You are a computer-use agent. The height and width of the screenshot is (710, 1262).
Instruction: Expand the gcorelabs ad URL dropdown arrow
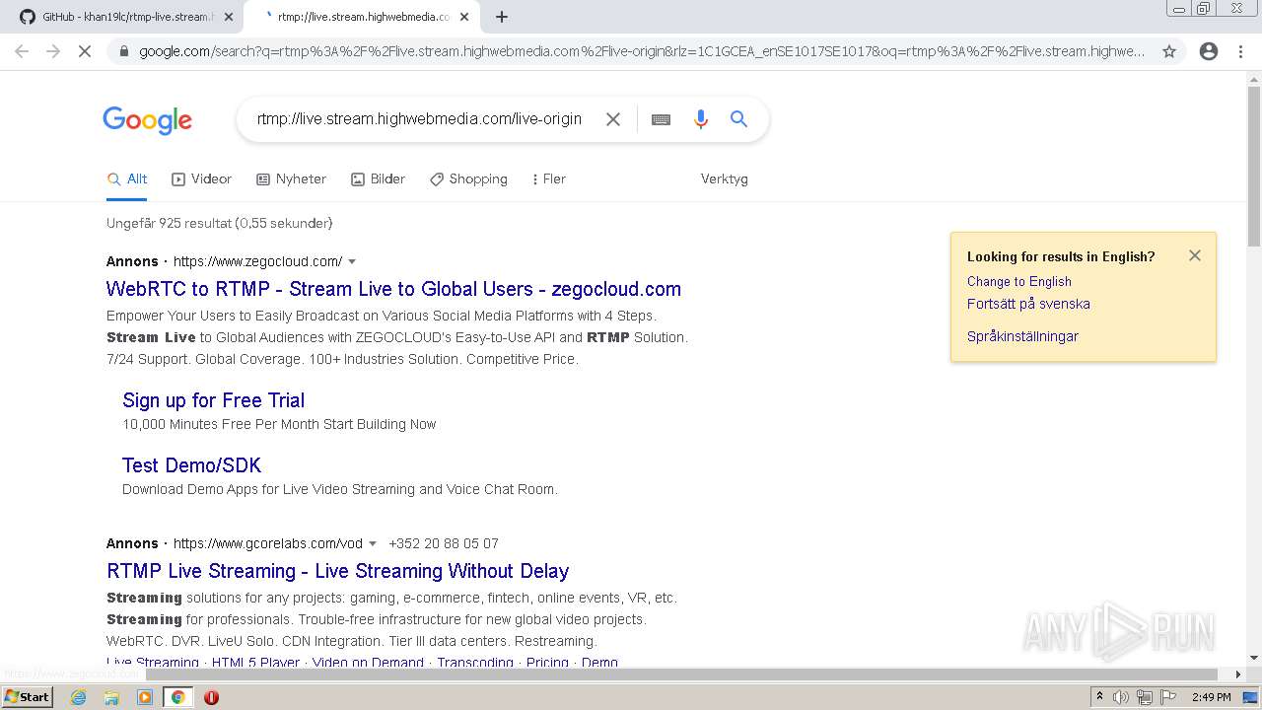(373, 544)
